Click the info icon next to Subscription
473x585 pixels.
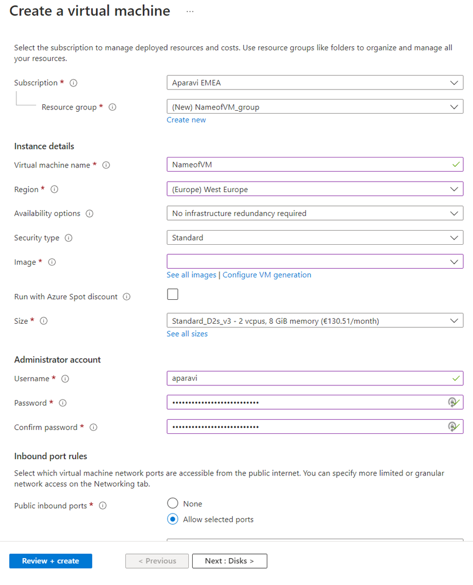tap(73, 83)
